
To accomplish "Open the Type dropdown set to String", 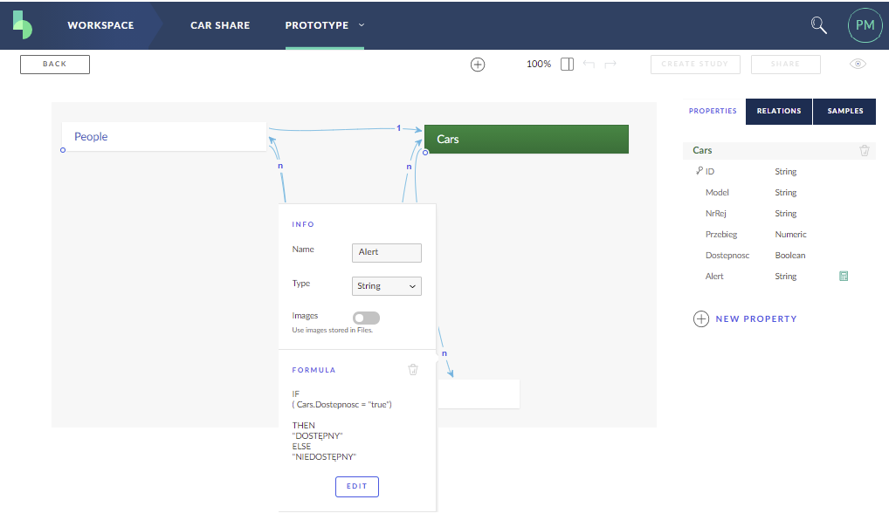I will click(x=387, y=286).
